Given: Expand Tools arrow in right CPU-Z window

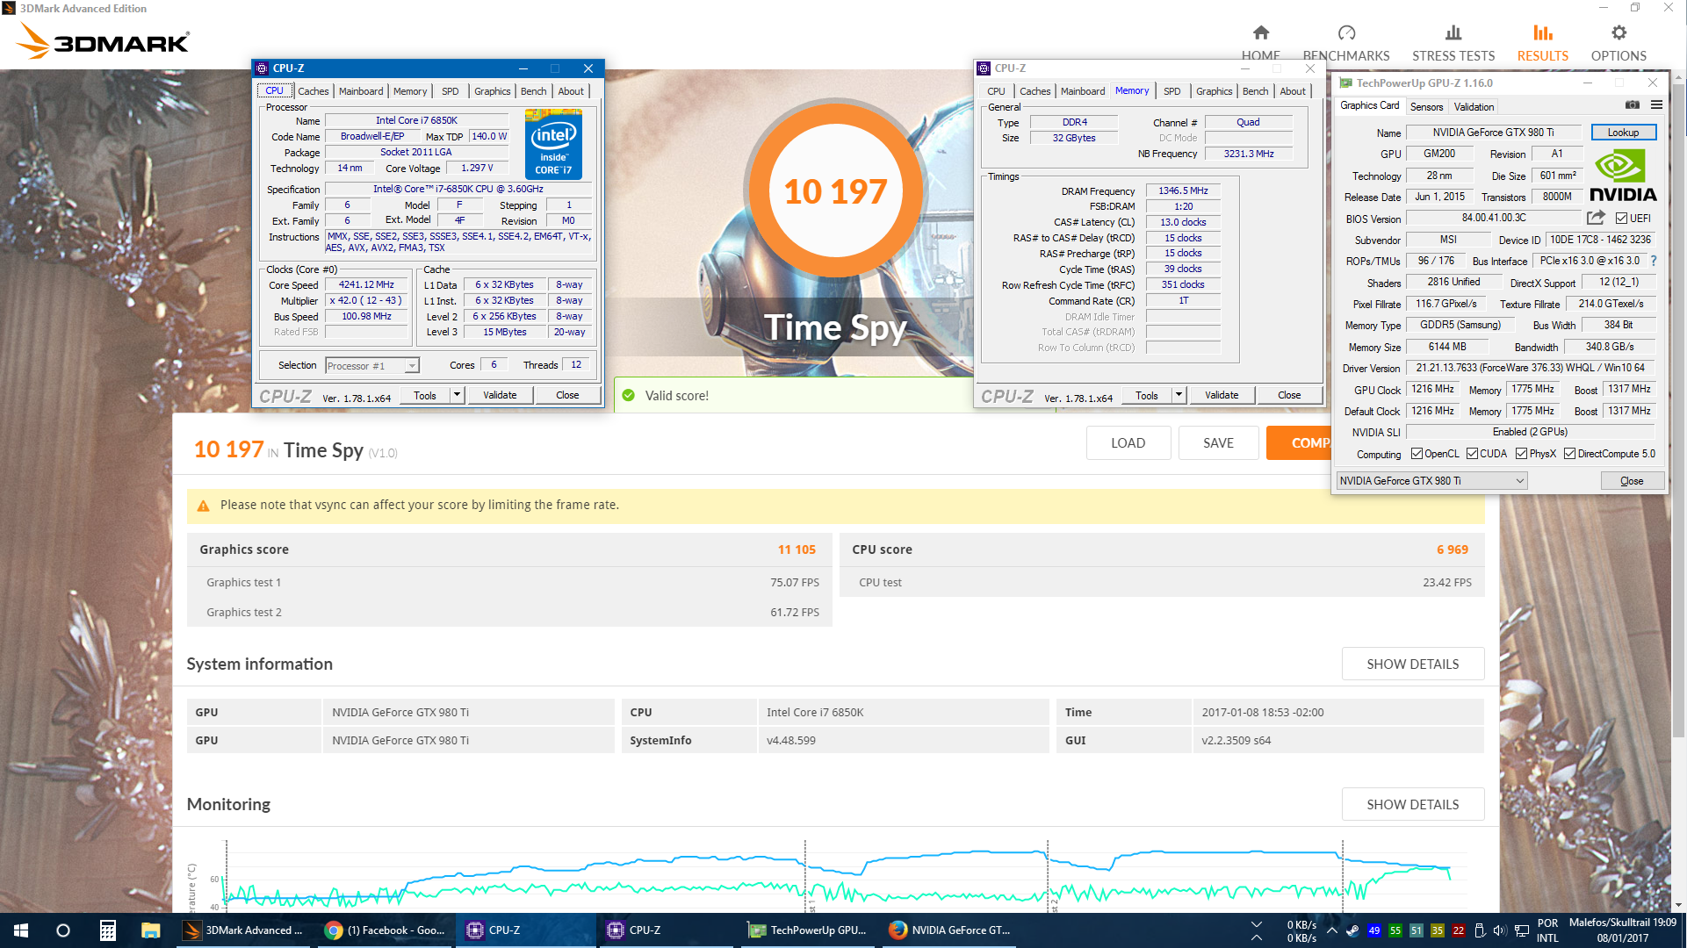Looking at the screenshot, I should click(x=1179, y=395).
